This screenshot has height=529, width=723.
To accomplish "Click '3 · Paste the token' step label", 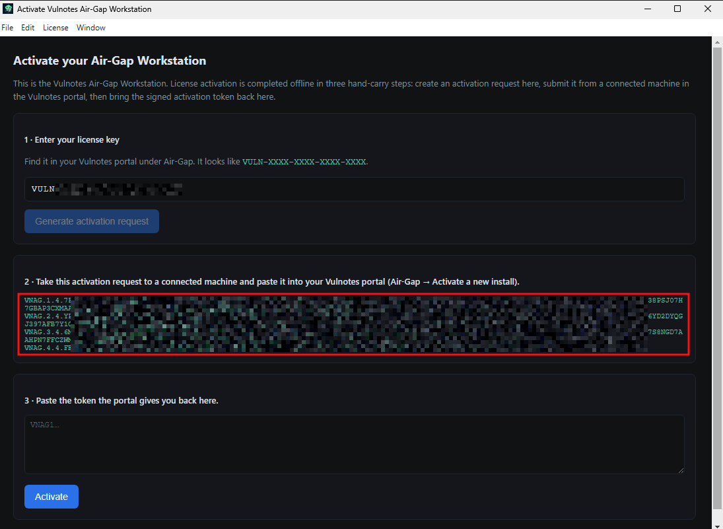I will 121,401.
